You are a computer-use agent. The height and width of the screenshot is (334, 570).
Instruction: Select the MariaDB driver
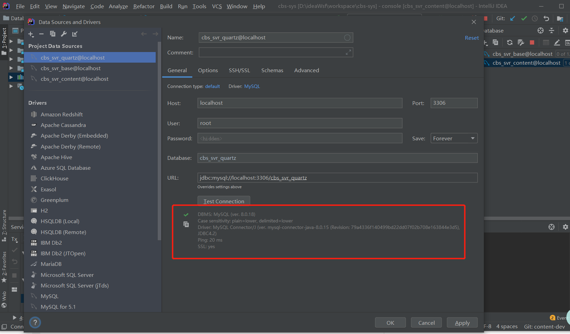[x=51, y=264]
